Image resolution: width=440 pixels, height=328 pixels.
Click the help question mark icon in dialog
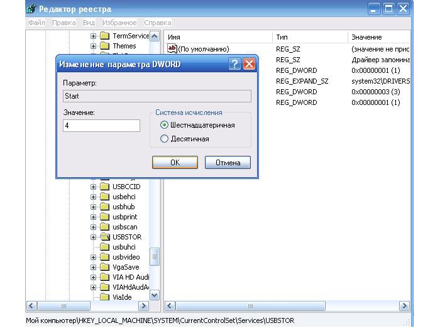click(x=234, y=64)
